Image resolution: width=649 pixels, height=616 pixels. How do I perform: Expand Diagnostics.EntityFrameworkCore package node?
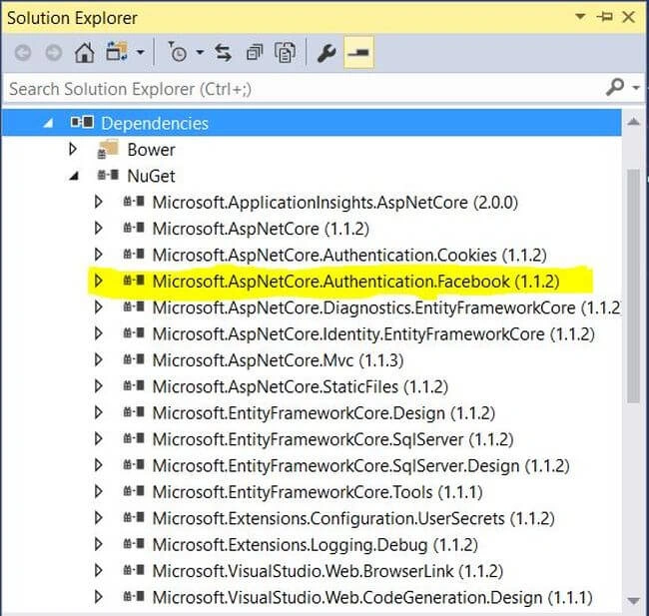[99, 308]
